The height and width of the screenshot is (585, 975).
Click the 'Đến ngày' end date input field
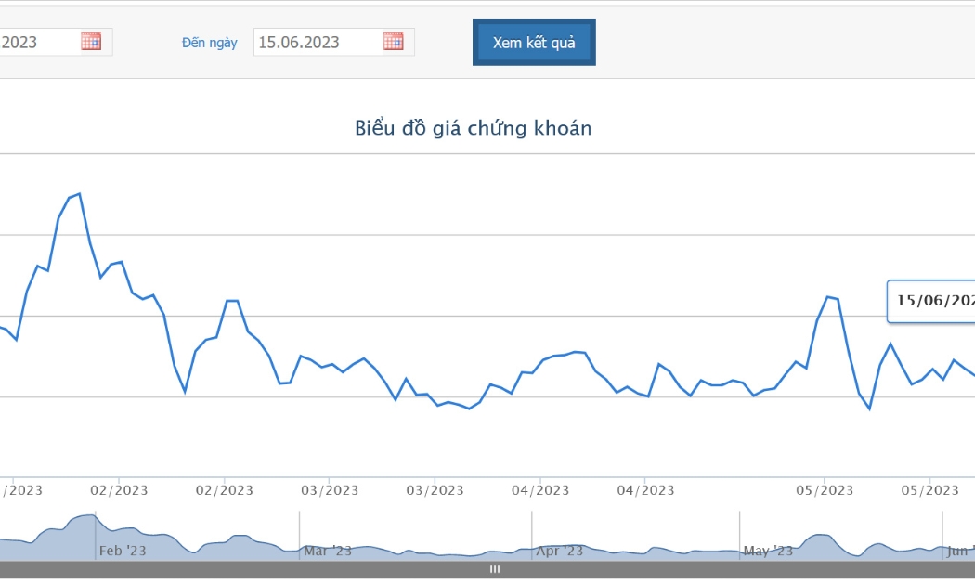334,43
